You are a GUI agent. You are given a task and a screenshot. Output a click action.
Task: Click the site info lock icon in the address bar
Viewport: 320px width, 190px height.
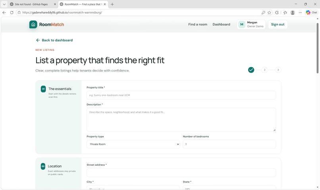point(19,12)
